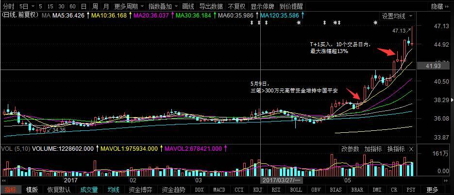Select the 5-minute period button
The width and height of the screenshot is (454, 195).
(x=40, y=6)
